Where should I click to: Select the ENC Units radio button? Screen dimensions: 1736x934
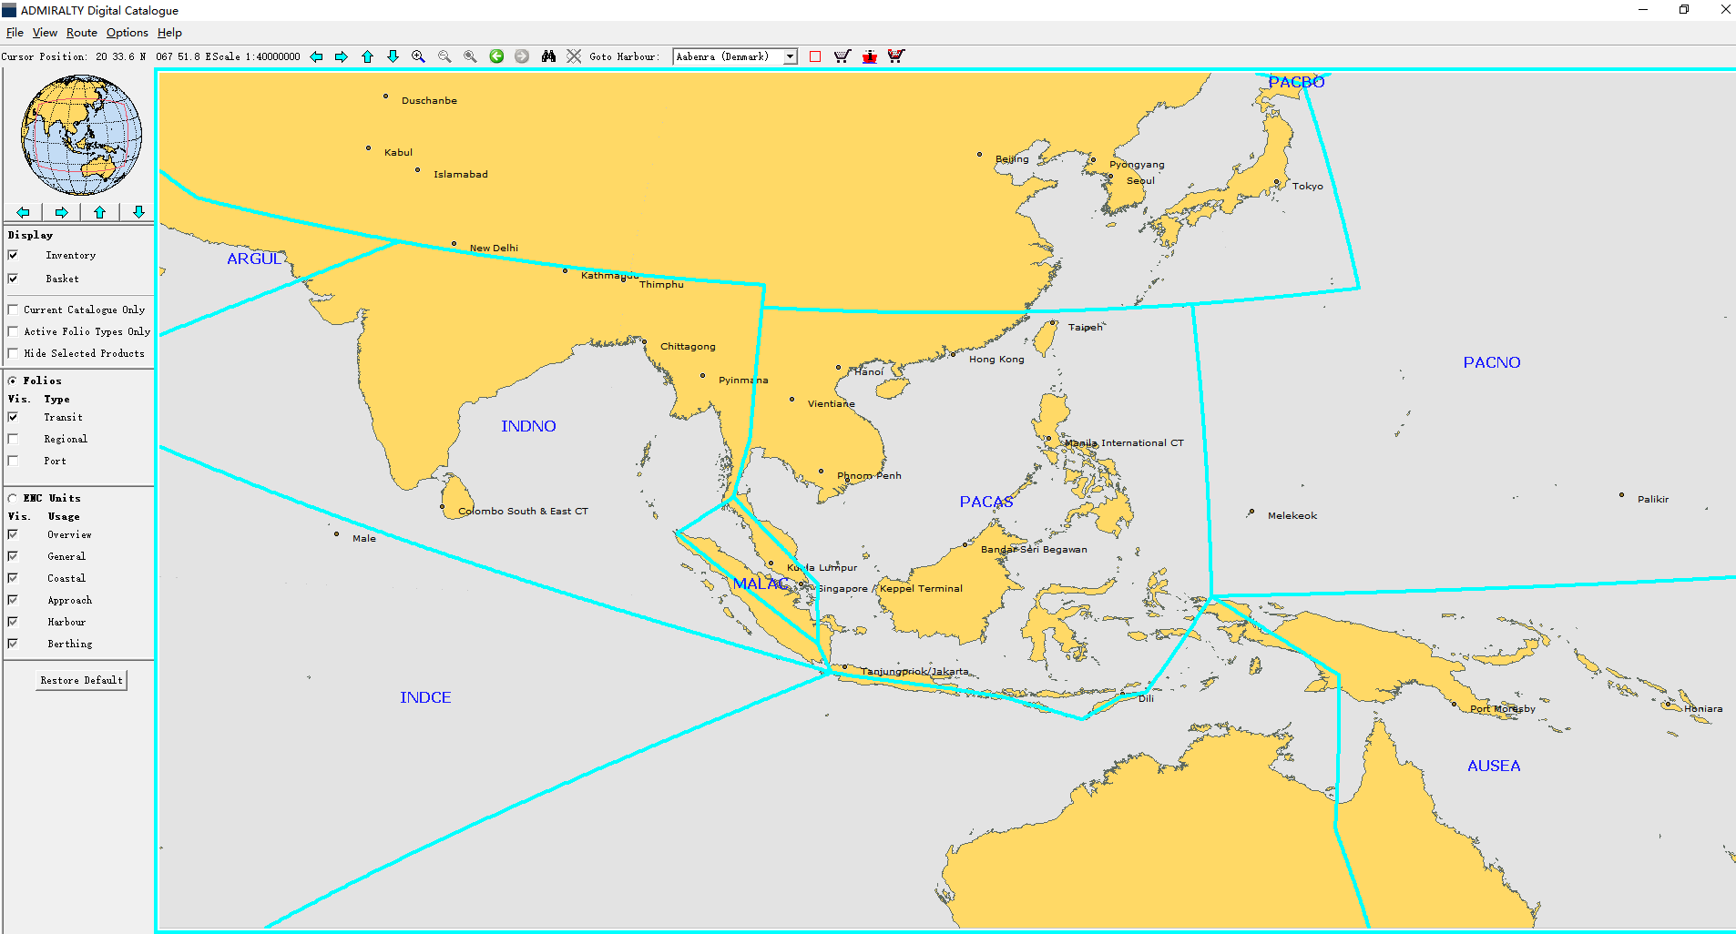(x=13, y=498)
